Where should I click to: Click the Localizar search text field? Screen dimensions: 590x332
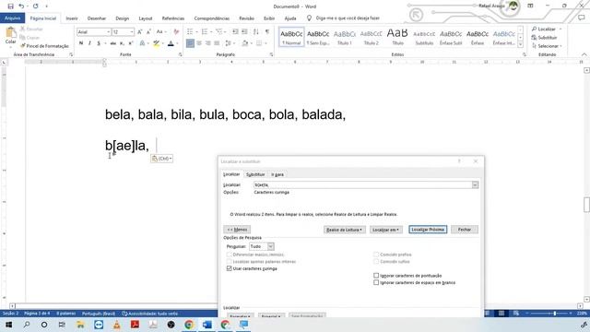[362, 184]
